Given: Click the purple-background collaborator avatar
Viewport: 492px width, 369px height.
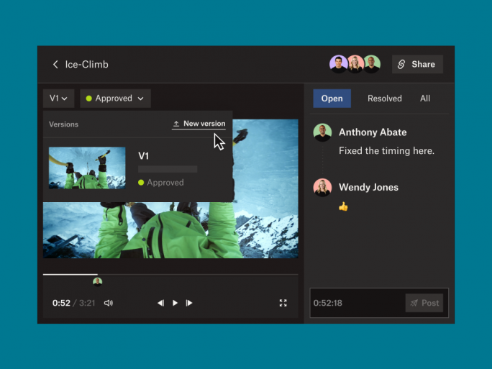Looking at the screenshot, I should [x=338, y=64].
